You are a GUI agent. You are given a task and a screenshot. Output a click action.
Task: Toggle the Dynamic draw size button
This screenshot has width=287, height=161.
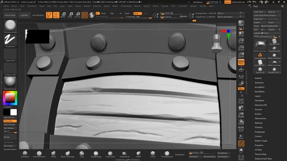click(183, 17)
